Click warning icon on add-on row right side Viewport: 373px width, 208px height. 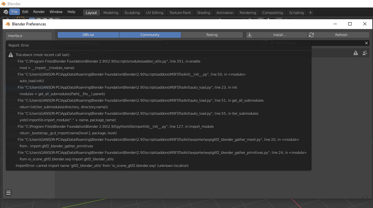coord(356,53)
